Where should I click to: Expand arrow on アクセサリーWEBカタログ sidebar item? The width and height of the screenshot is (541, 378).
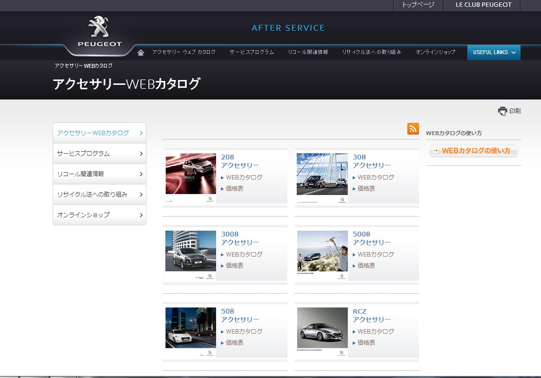[141, 133]
